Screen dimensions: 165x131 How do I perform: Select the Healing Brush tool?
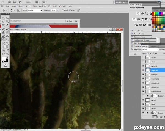point(3,29)
